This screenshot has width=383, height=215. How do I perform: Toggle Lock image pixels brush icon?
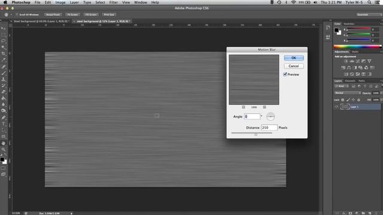[x=348, y=100]
